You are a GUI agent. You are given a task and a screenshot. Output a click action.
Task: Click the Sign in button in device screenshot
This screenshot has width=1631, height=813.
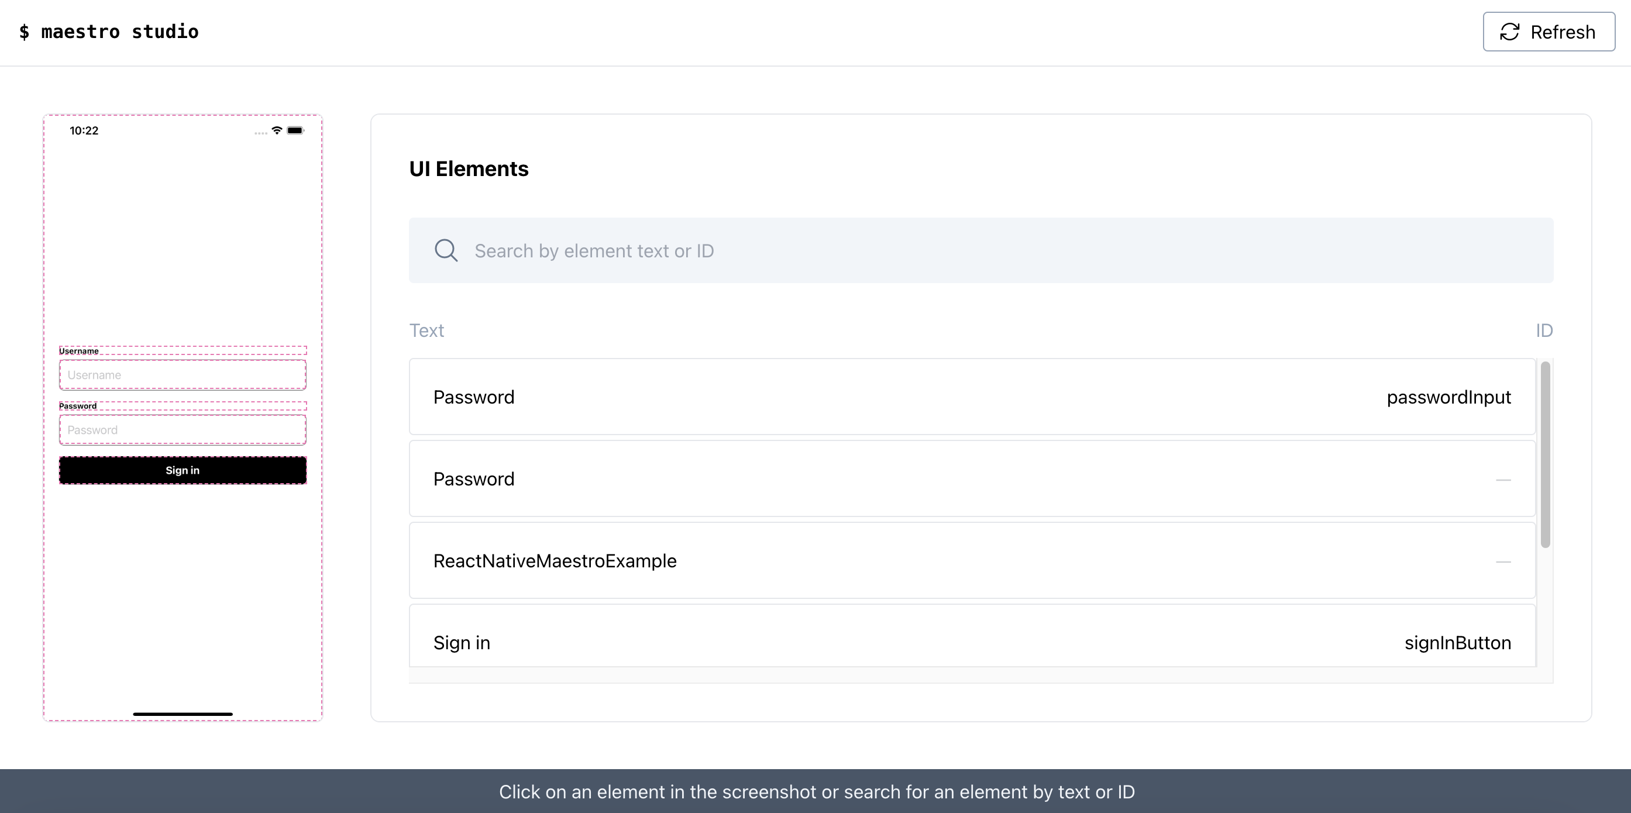[183, 470]
